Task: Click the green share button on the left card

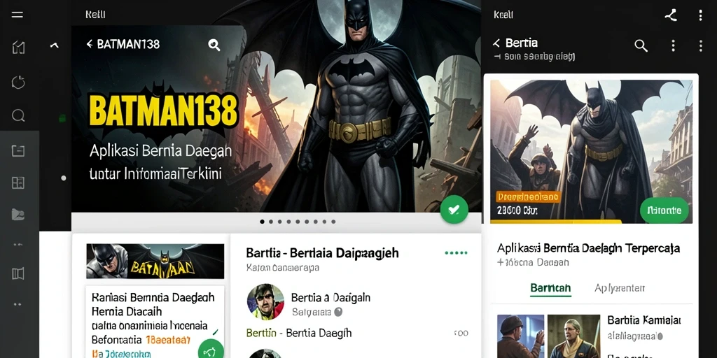Action: (211, 352)
